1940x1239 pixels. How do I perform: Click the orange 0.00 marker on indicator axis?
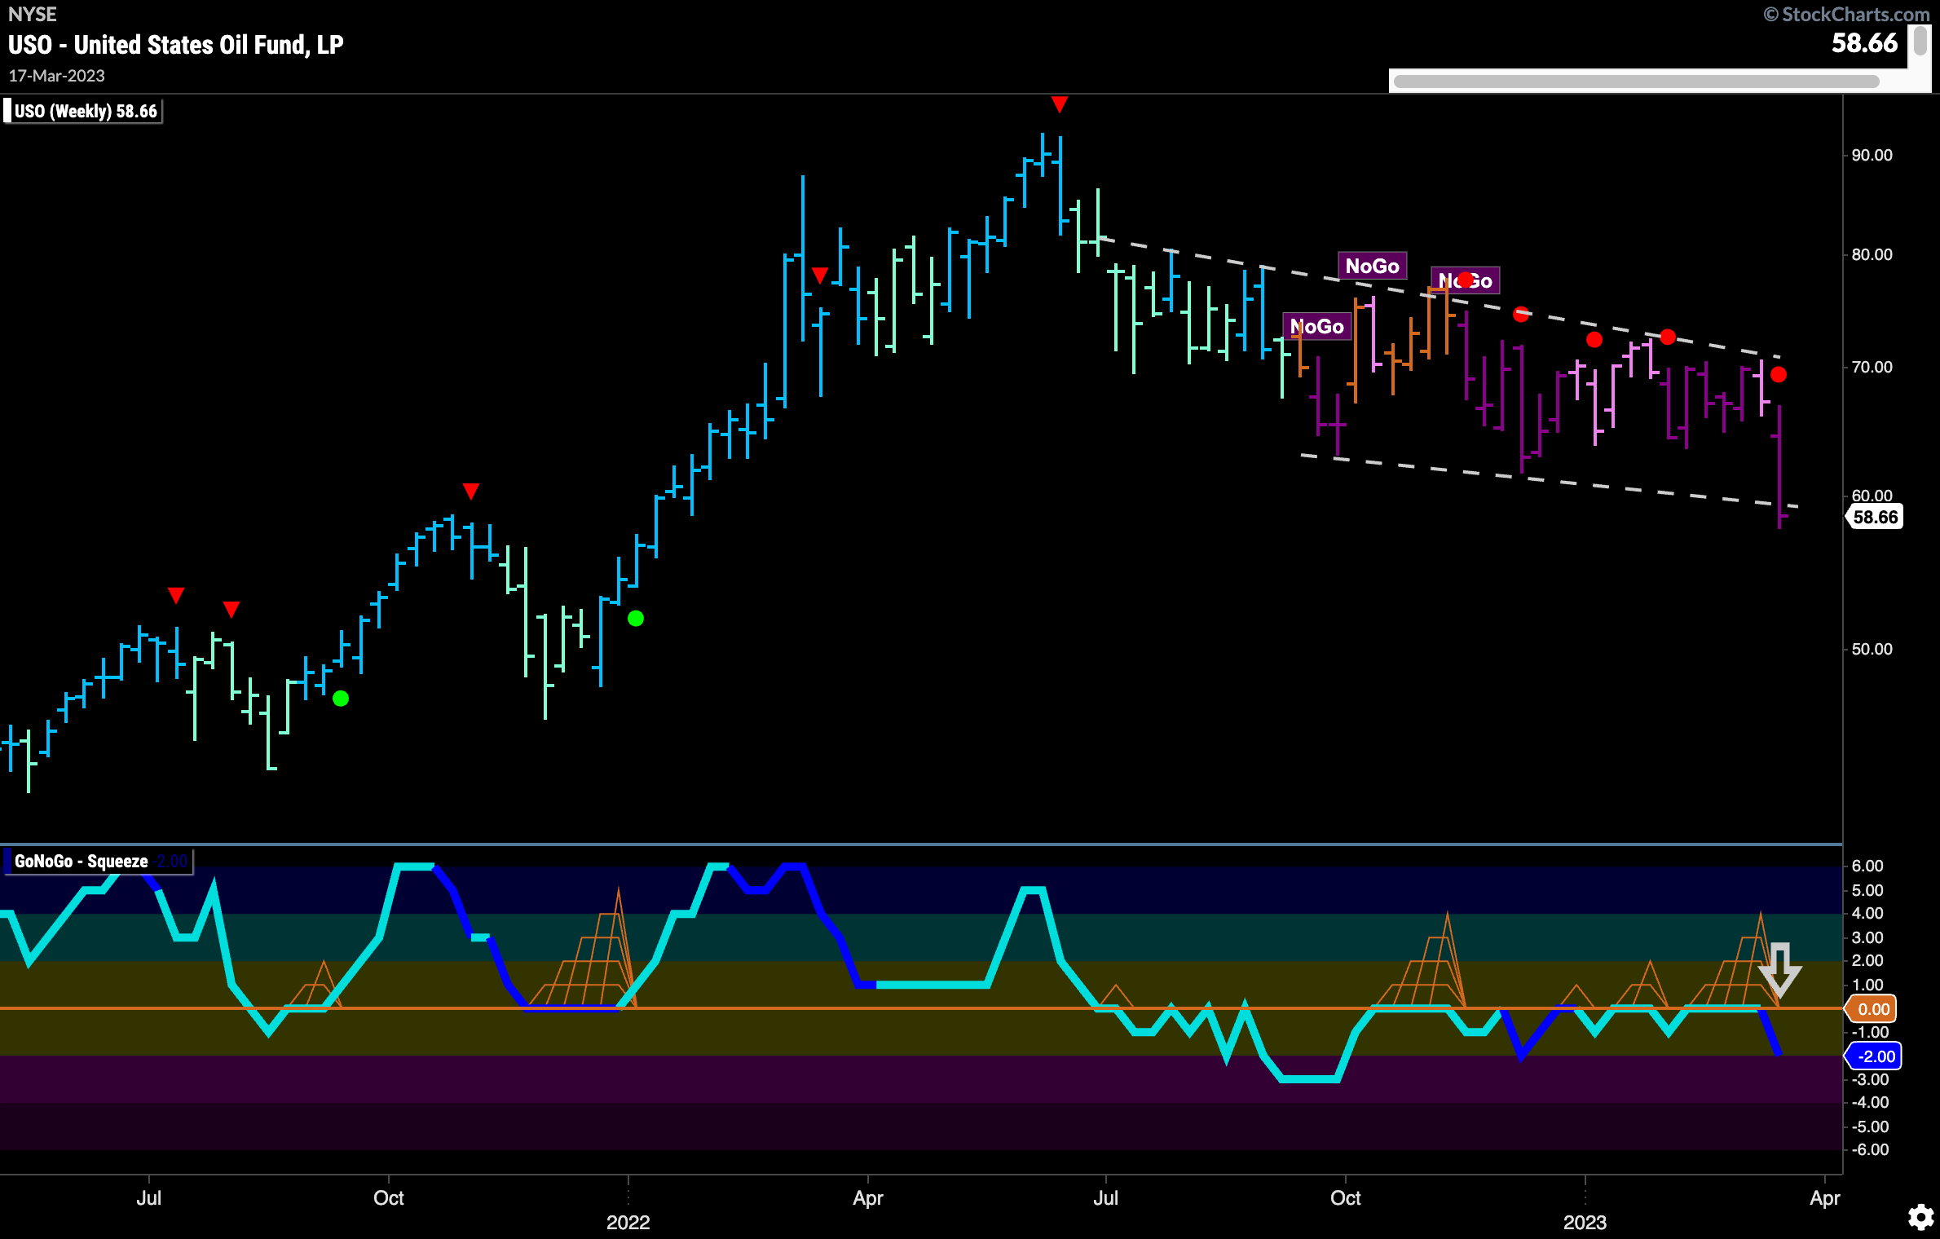1872,1009
